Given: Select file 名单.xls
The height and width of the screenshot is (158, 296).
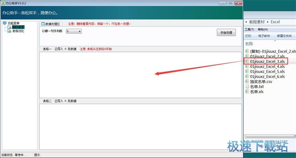Looking at the screenshot, I should click(257, 92).
